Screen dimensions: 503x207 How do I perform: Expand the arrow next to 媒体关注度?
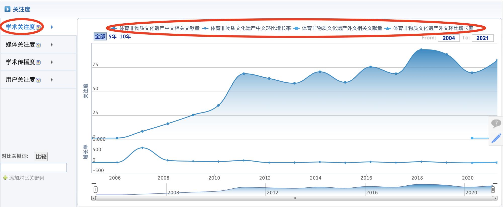click(x=52, y=45)
